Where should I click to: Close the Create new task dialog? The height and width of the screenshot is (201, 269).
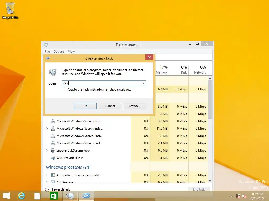(149, 57)
